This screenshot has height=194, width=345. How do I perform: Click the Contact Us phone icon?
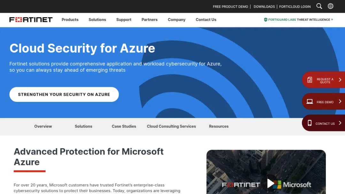tap(310, 123)
